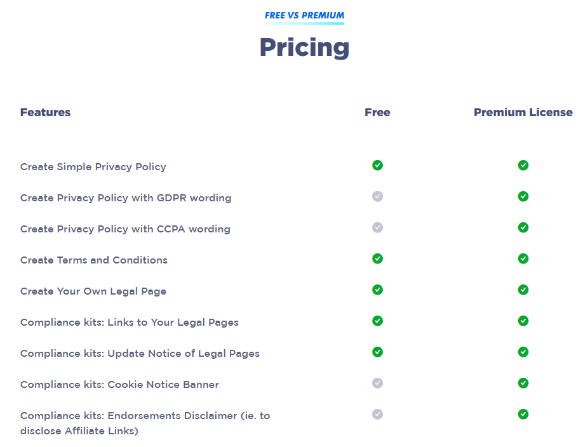Select the Premium License column header
Viewport: 588px width, 447px height.
tap(523, 112)
